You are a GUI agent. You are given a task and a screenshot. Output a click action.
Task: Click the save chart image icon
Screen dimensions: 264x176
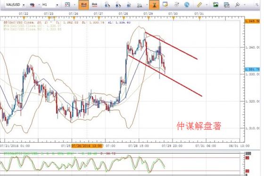click(216, 5)
